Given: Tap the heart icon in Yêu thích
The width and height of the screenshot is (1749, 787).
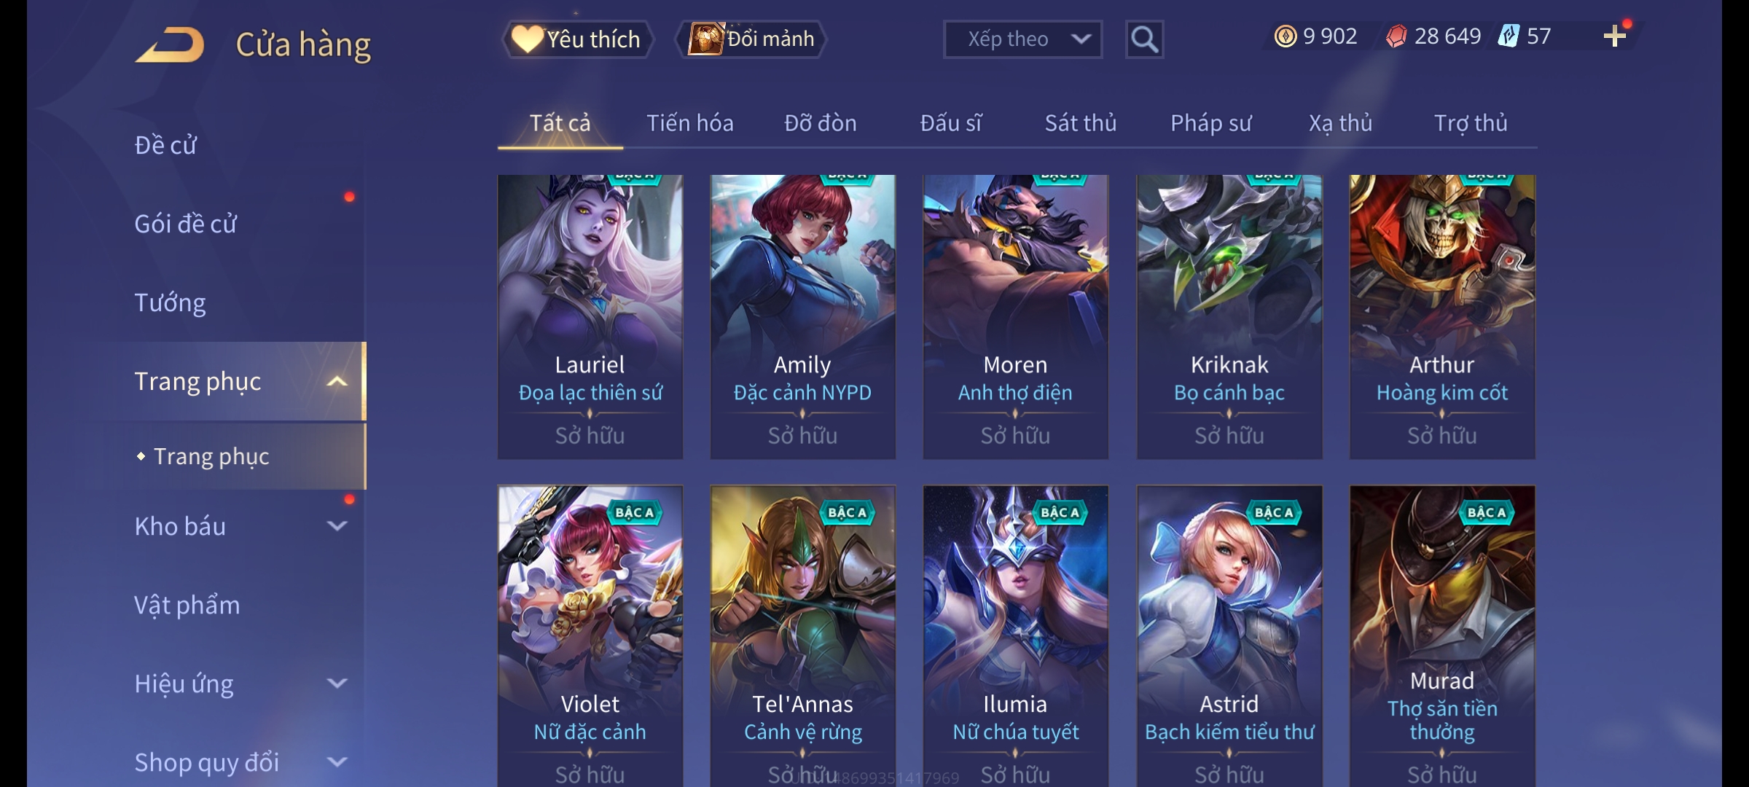Looking at the screenshot, I should [527, 39].
